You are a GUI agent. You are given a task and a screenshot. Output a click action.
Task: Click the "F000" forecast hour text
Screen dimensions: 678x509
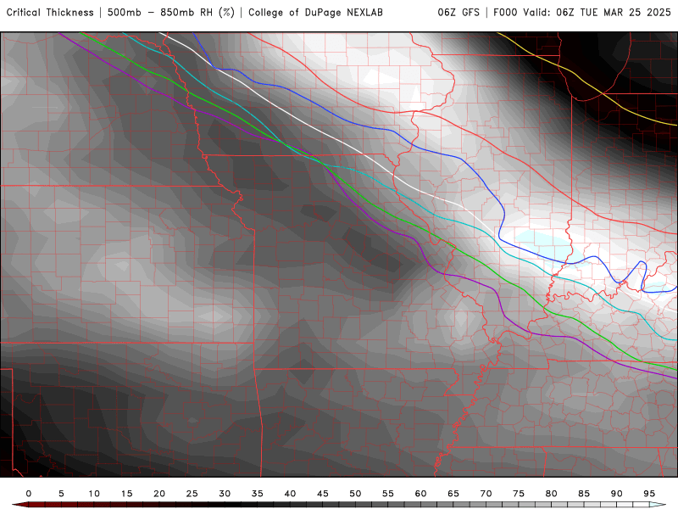506,13
